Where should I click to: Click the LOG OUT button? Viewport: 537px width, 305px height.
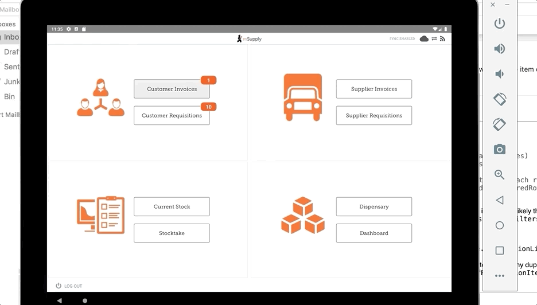point(69,286)
